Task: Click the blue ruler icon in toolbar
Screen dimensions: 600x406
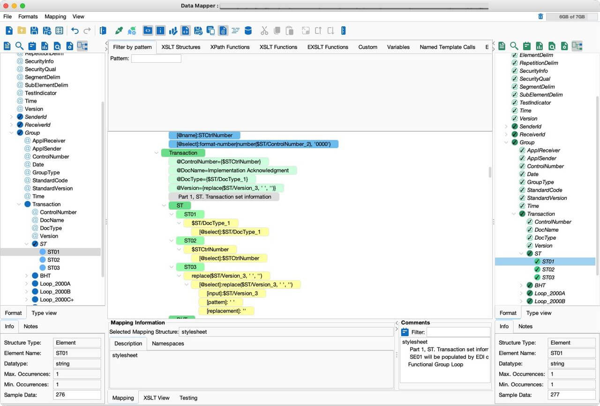Action: pos(343,31)
